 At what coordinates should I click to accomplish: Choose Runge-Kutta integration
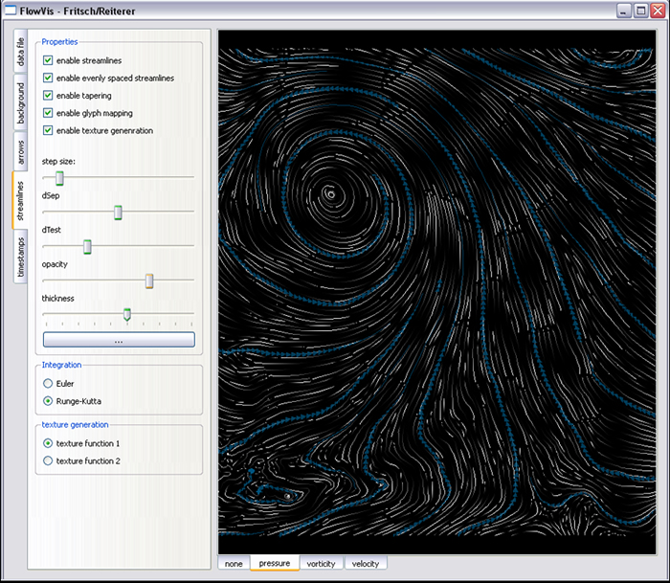(x=48, y=401)
